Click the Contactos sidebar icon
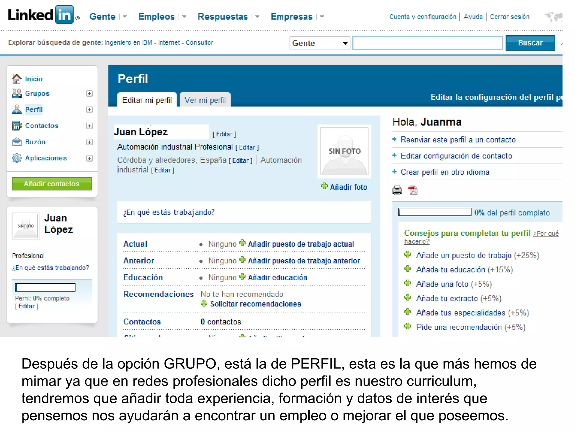Image resolution: width=575 pixels, height=431 pixels. pos(17,126)
